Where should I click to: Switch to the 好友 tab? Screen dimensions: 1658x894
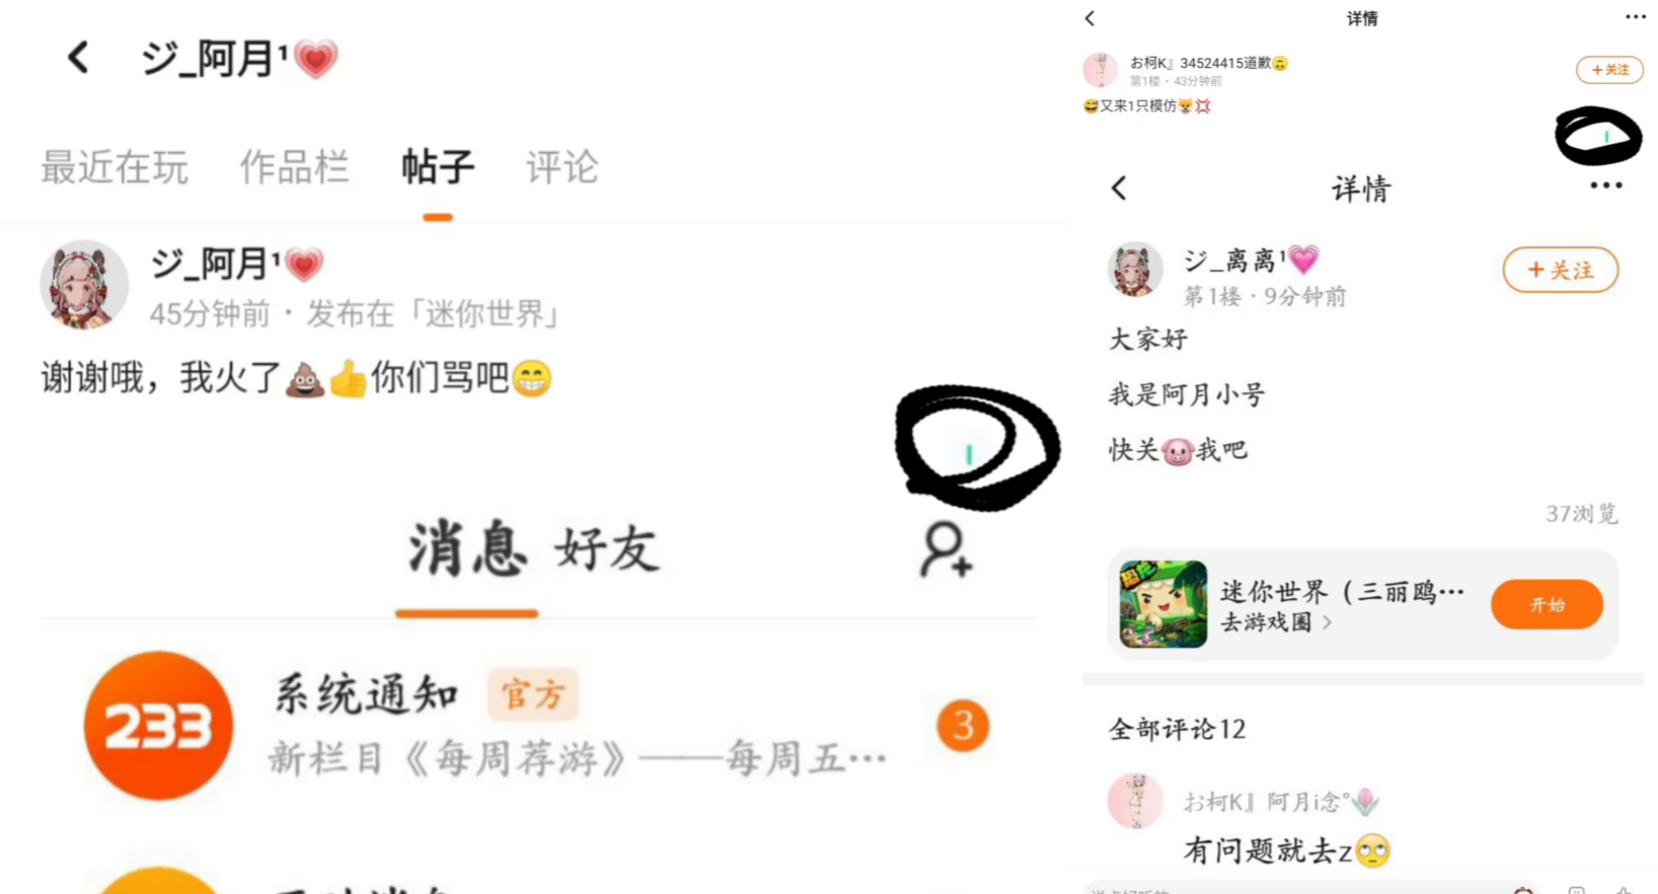click(x=608, y=551)
